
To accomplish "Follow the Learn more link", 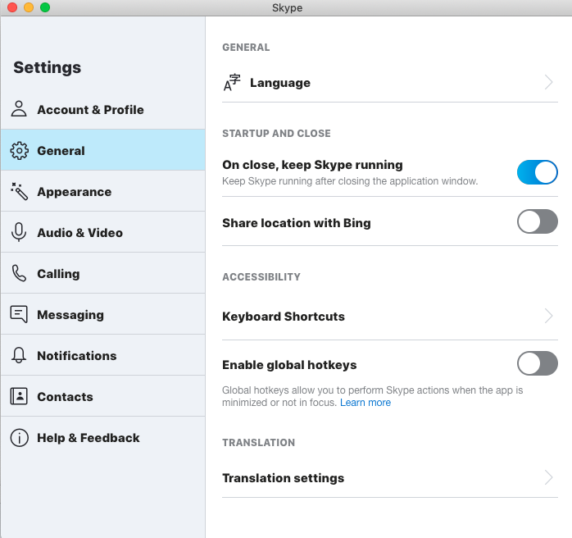I will click(365, 403).
